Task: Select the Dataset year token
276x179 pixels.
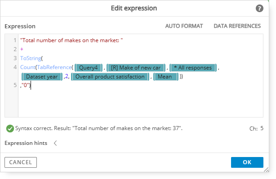Action: coord(42,77)
